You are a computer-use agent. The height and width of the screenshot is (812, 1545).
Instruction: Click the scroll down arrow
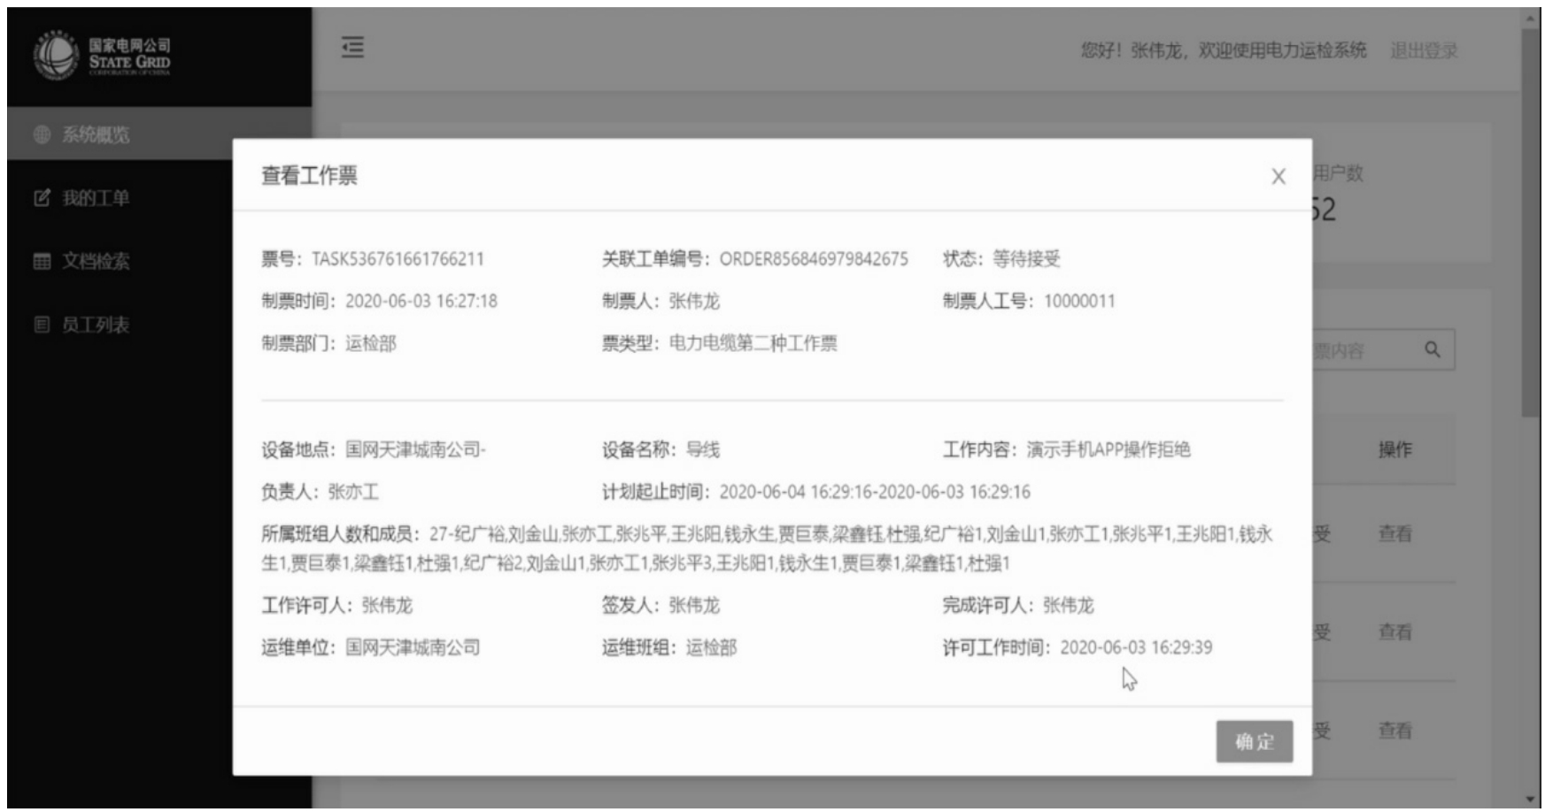click(x=1530, y=800)
